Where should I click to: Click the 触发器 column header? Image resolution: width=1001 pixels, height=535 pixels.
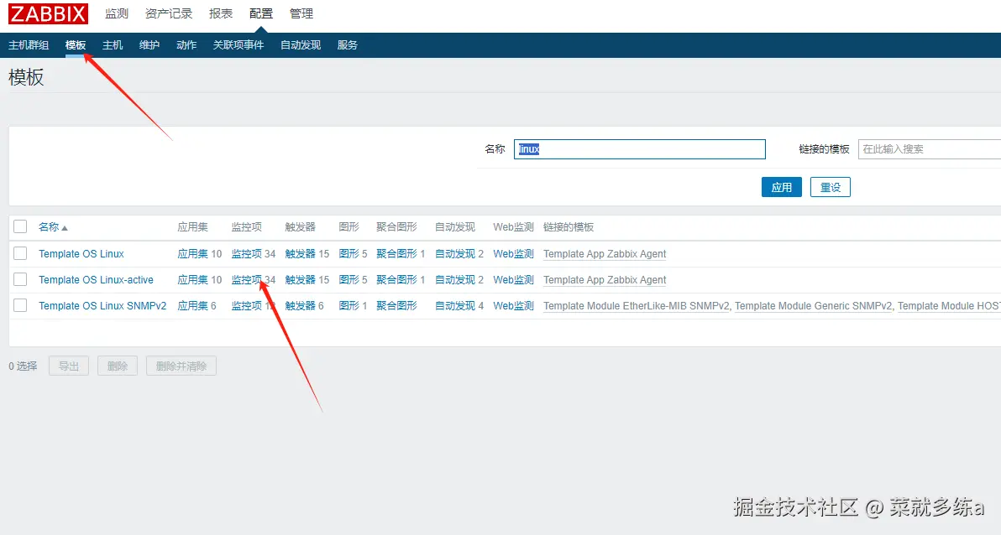[x=300, y=227]
